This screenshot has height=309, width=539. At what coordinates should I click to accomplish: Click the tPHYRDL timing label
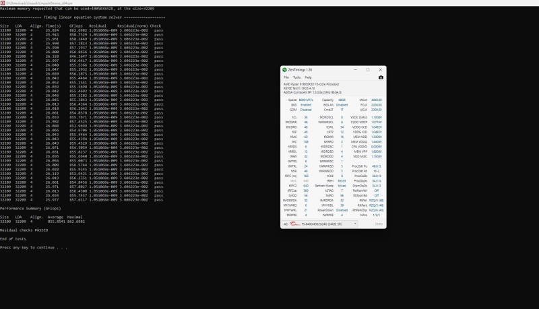coord(327,205)
